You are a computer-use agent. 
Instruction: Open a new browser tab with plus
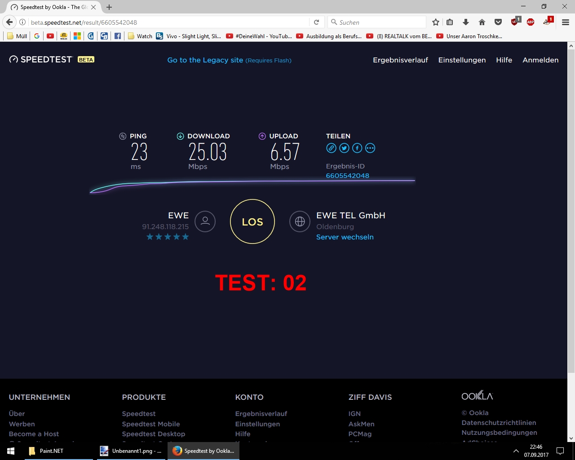point(109,7)
